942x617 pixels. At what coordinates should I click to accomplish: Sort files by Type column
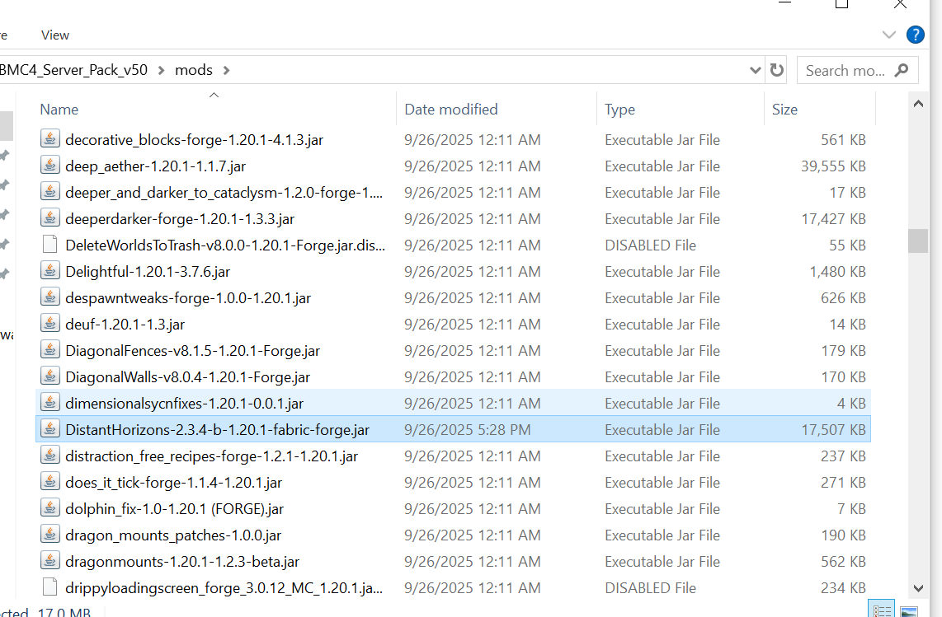(620, 110)
